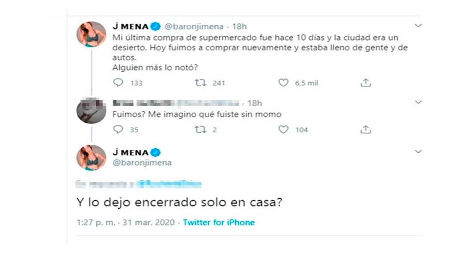Open options chevron on first tweet
This screenshot has width=470, height=255.
pyautogui.click(x=418, y=26)
